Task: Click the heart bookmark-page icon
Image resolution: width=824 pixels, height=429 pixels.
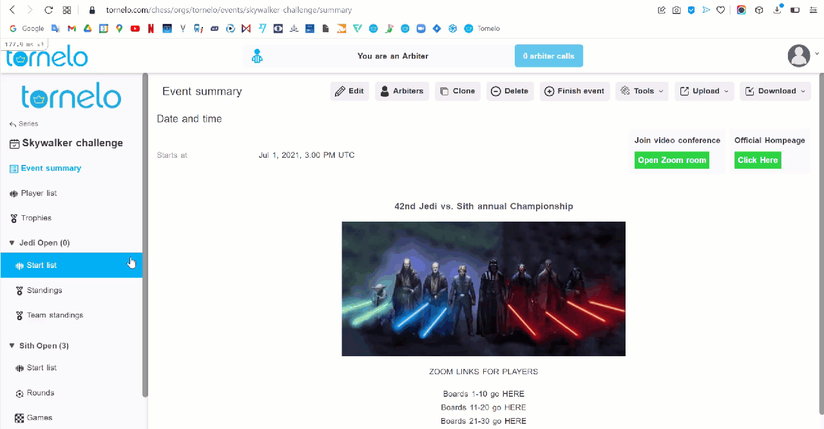Action: pyautogui.click(x=721, y=10)
